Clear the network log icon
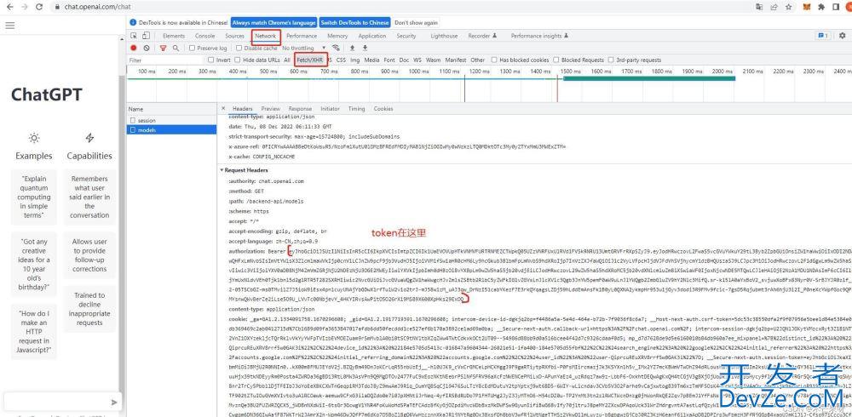 click(x=147, y=48)
